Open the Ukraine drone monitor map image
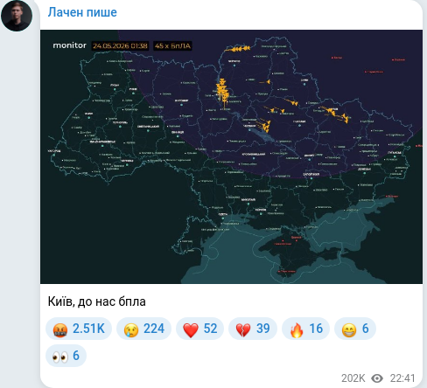 tap(231, 156)
